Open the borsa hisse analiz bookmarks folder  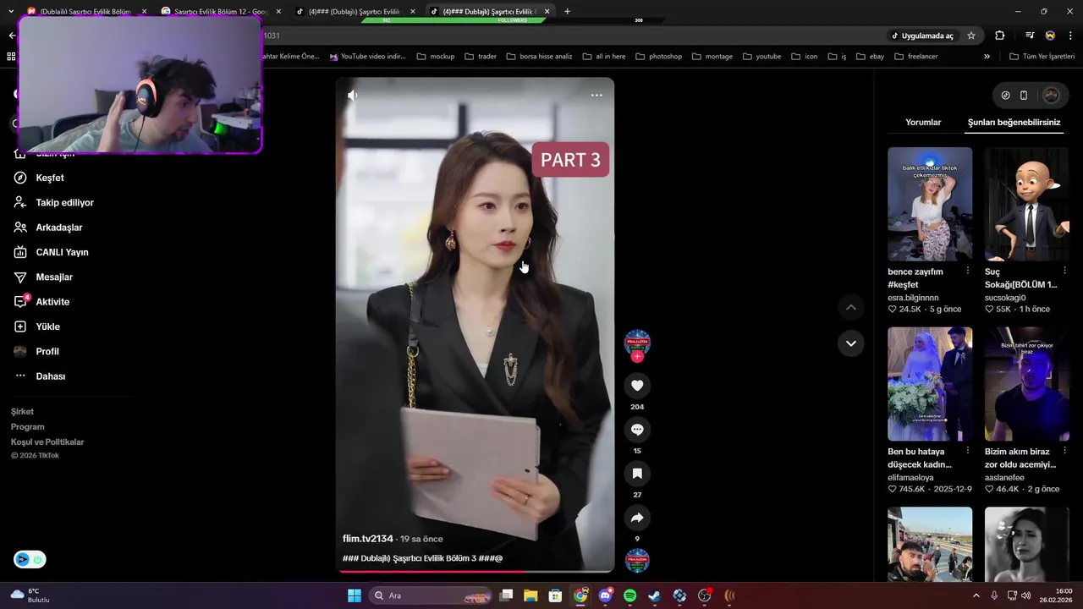click(539, 57)
